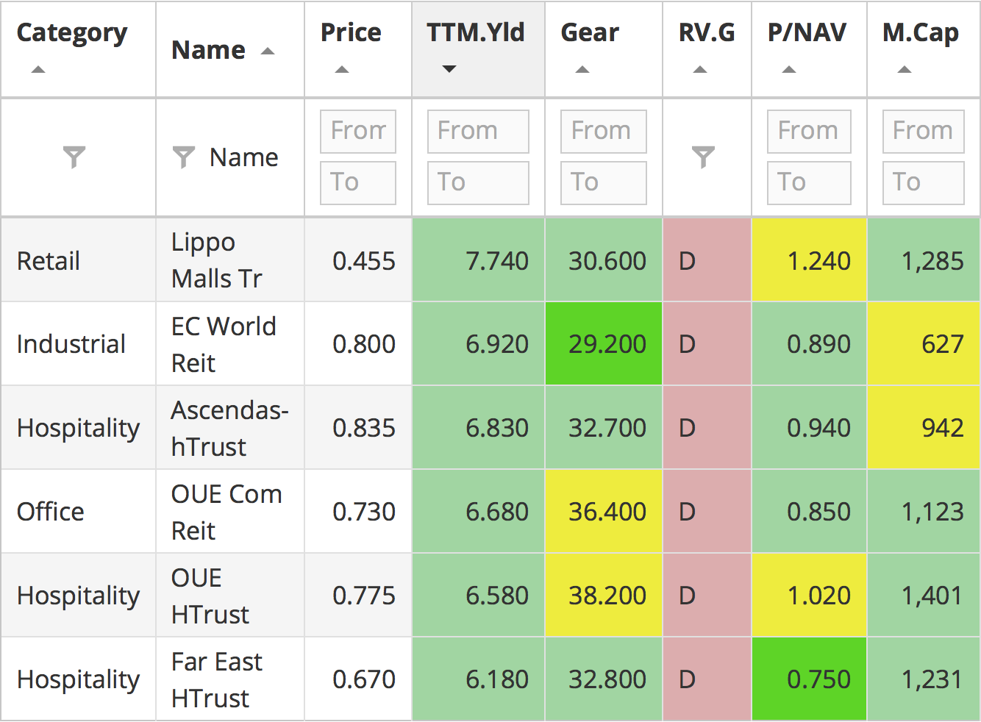Click the sort arrow under P/NAV header

pyautogui.click(x=788, y=70)
